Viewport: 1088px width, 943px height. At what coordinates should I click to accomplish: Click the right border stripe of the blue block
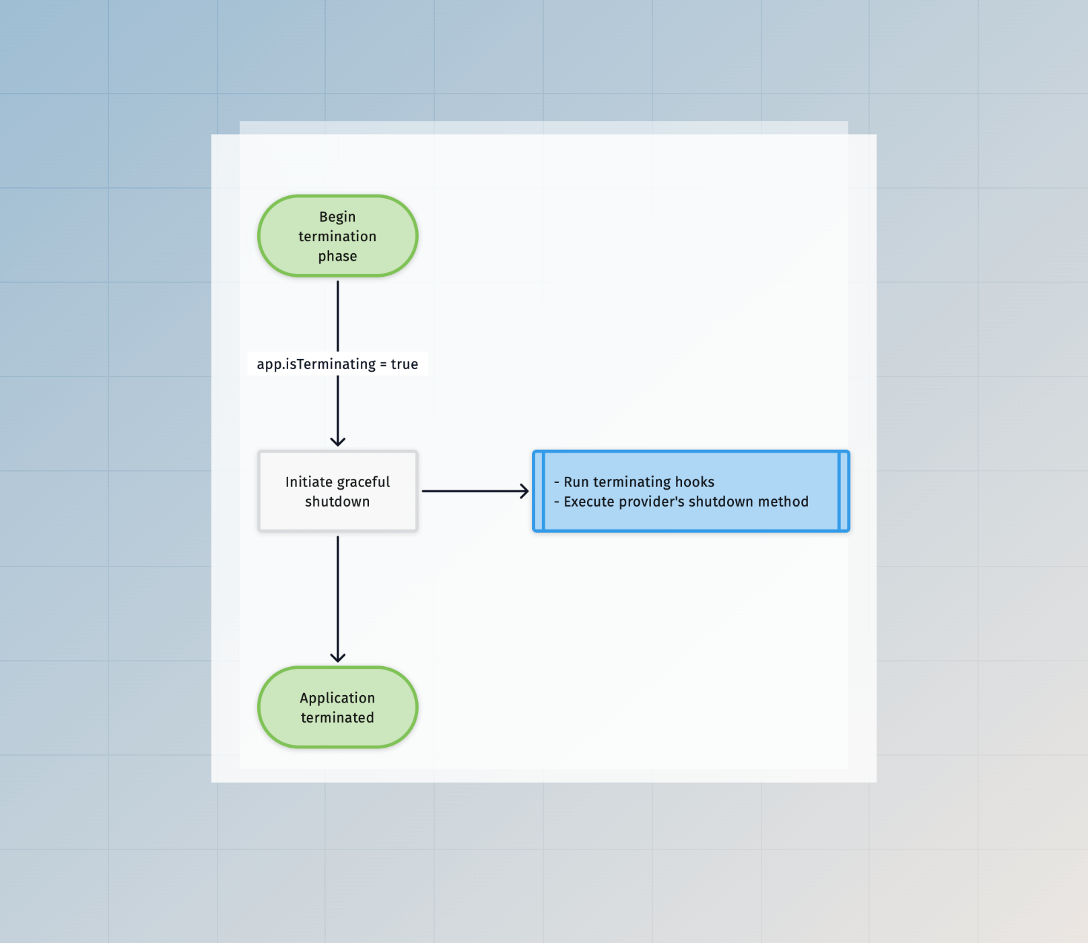(x=843, y=491)
